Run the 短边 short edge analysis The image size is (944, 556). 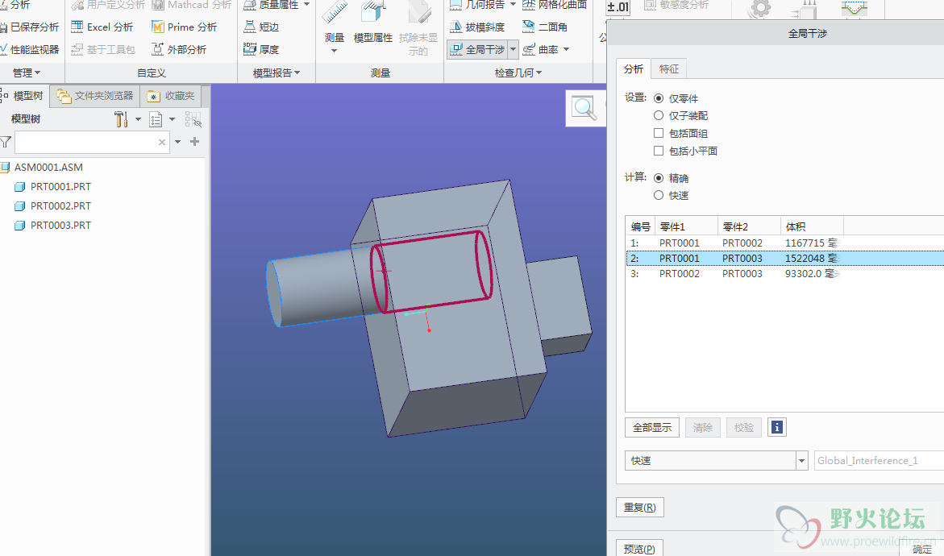coord(261,27)
